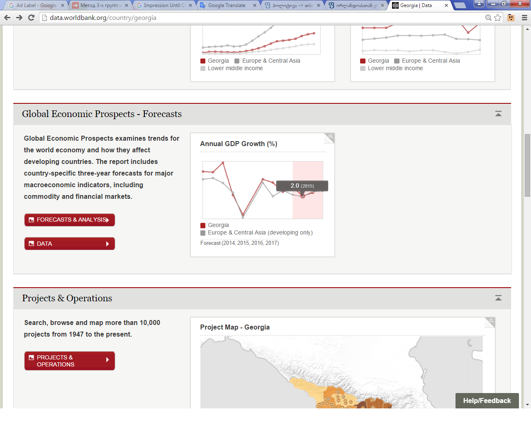Click the Forecast (2014, 2015, 2016, 2017) note

tap(239, 243)
